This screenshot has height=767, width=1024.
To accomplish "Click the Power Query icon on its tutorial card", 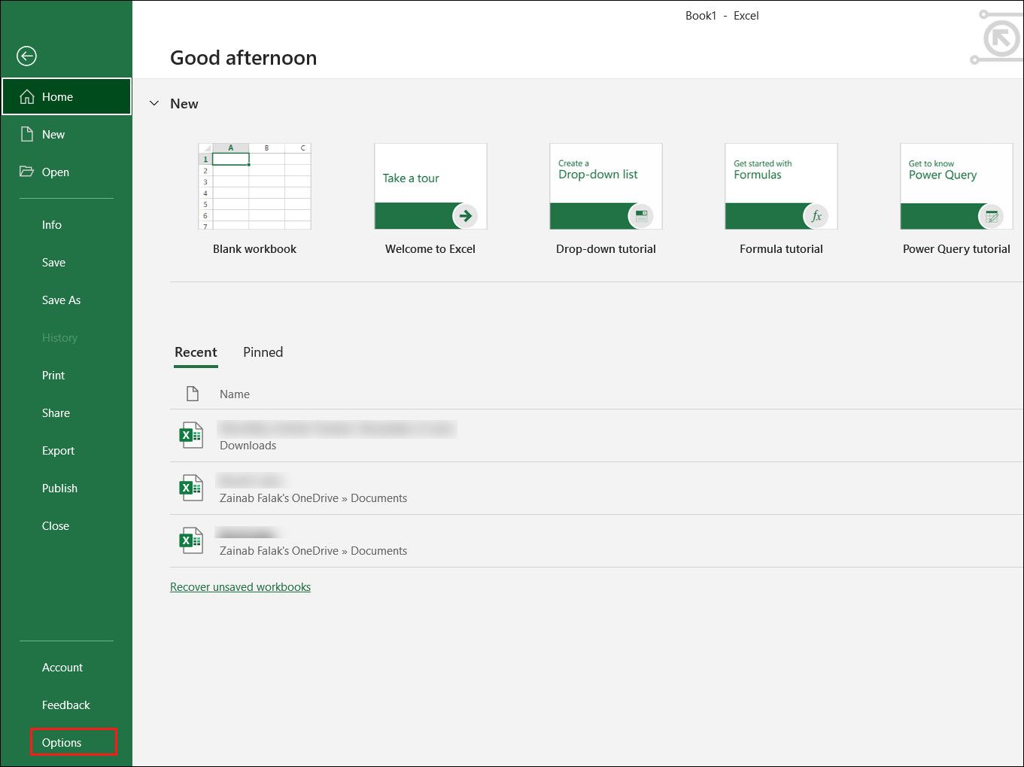I will (992, 216).
